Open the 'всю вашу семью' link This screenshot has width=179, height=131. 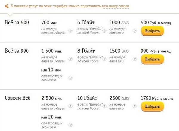(x=116, y=6)
